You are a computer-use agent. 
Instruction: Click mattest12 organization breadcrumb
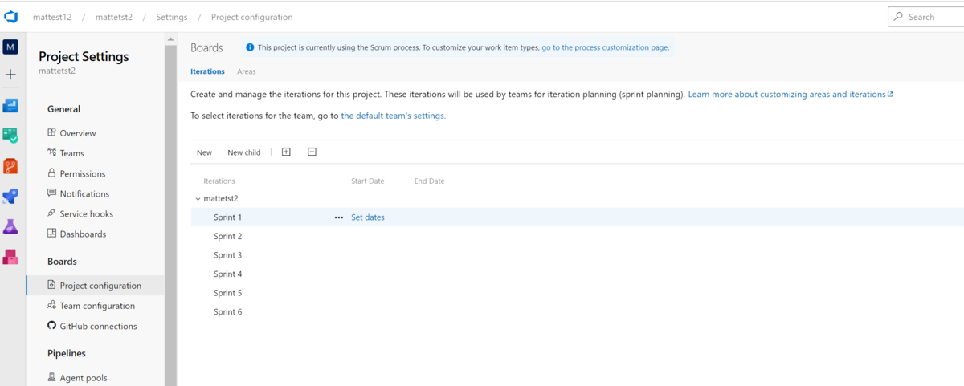click(52, 17)
